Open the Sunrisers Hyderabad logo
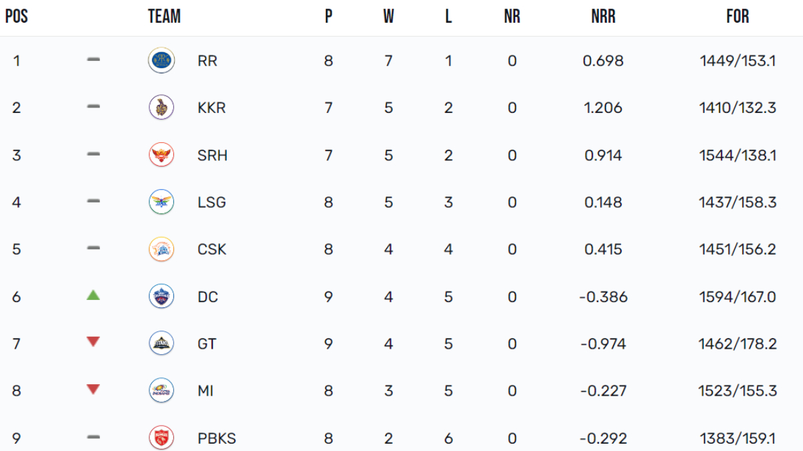803x451 pixels. pyautogui.click(x=161, y=155)
